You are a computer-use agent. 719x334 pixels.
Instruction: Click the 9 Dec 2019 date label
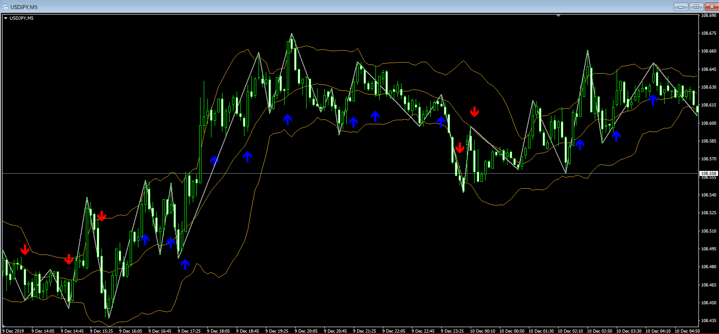pos(13,331)
